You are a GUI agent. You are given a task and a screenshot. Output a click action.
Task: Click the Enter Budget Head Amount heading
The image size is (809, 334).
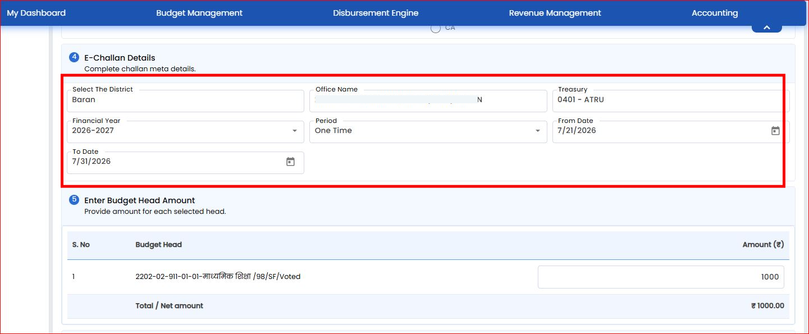[140, 200]
